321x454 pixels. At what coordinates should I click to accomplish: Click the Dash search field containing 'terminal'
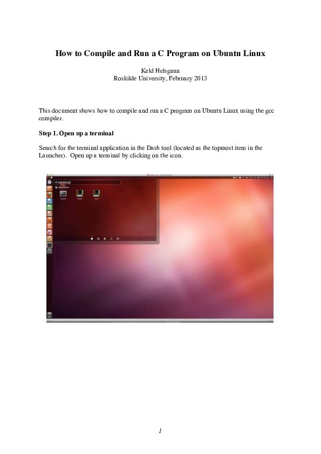87,182
